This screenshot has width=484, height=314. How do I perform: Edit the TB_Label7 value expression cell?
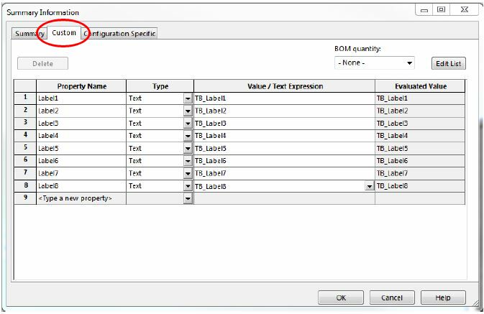(x=284, y=173)
